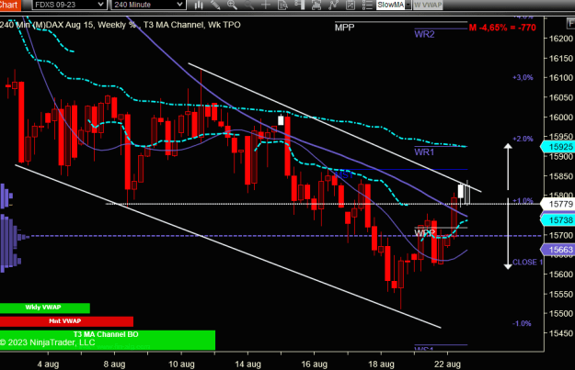Click the WR2 resistance label

424,34
